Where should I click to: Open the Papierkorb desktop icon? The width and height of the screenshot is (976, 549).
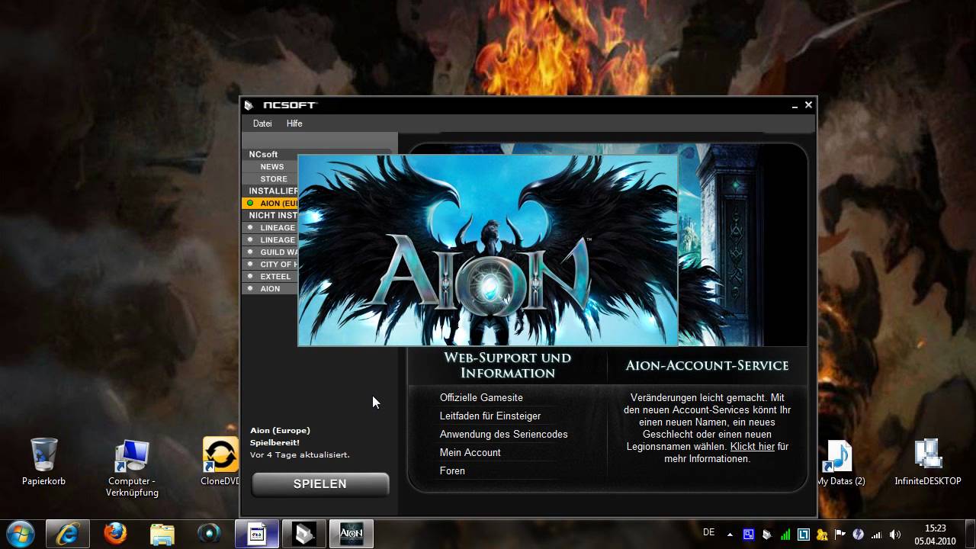pos(43,461)
